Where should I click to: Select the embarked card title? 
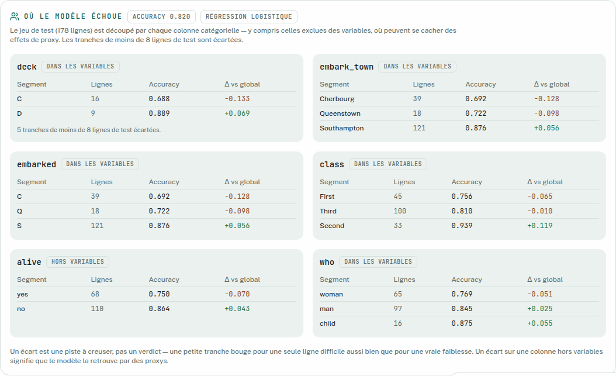point(37,164)
